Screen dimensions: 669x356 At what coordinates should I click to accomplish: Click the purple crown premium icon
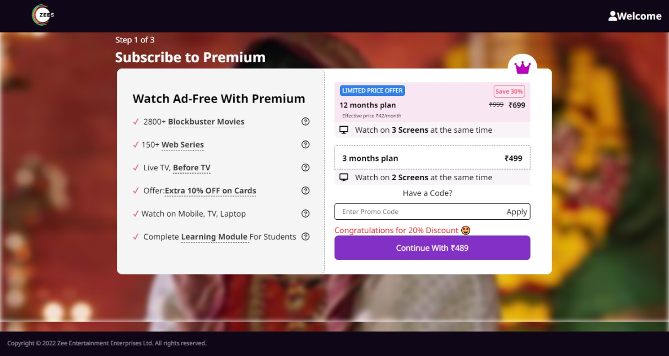pyautogui.click(x=522, y=68)
